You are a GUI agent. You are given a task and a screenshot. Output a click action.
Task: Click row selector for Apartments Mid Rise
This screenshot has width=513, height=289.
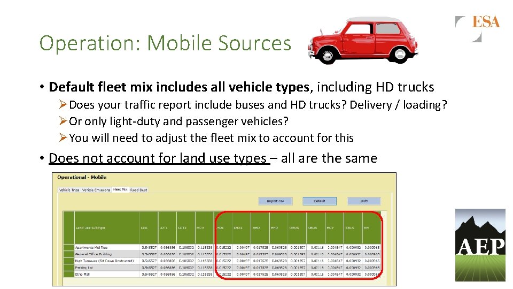click(x=69, y=248)
